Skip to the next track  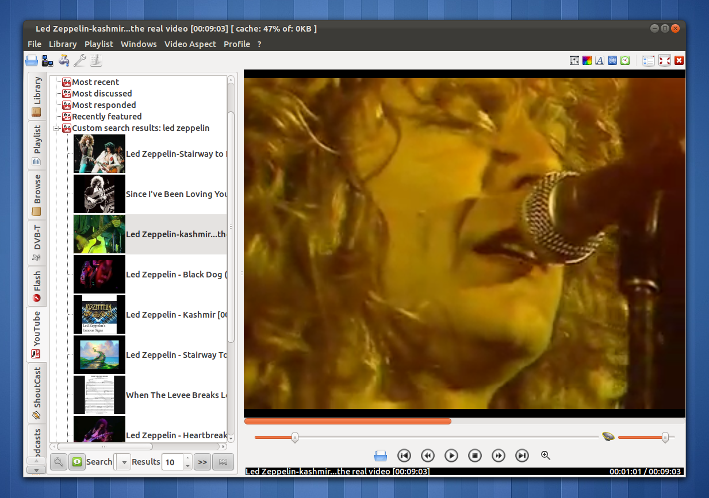pyautogui.click(x=522, y=455)
